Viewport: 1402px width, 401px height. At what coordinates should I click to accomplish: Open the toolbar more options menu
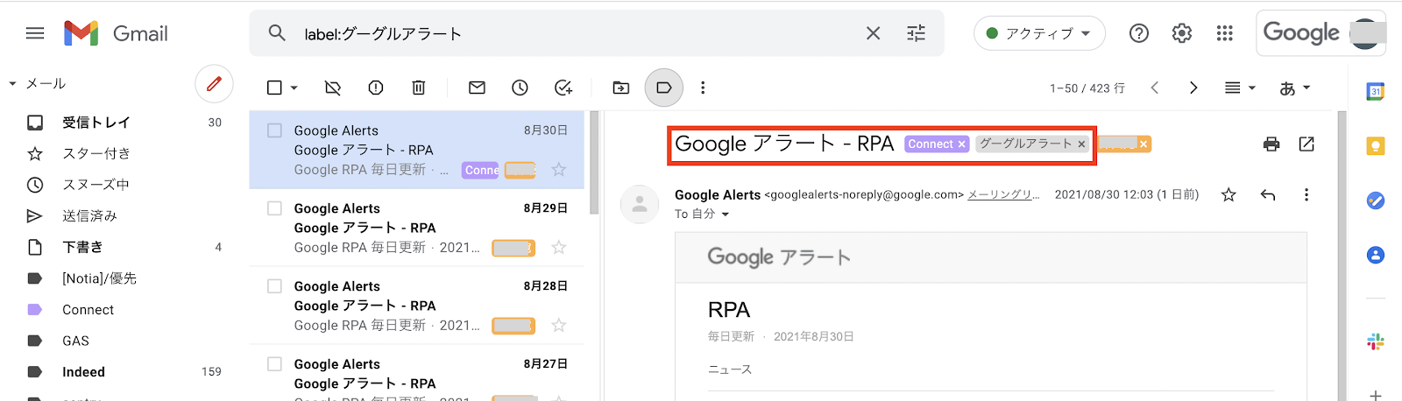703,88
